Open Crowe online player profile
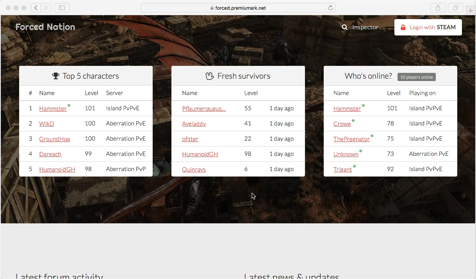476x279 pixels. click(x=342, y=124)
